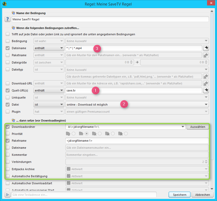217x201 pixels.
Task: Uncheck the Downloadordner checkbox
Action: click(8, 127)
